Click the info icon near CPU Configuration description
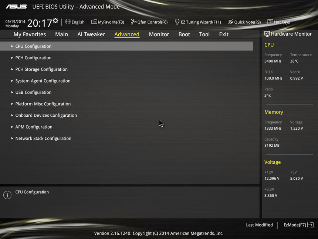318x239 pixels. pyautogui.click(x=7, y=195)
